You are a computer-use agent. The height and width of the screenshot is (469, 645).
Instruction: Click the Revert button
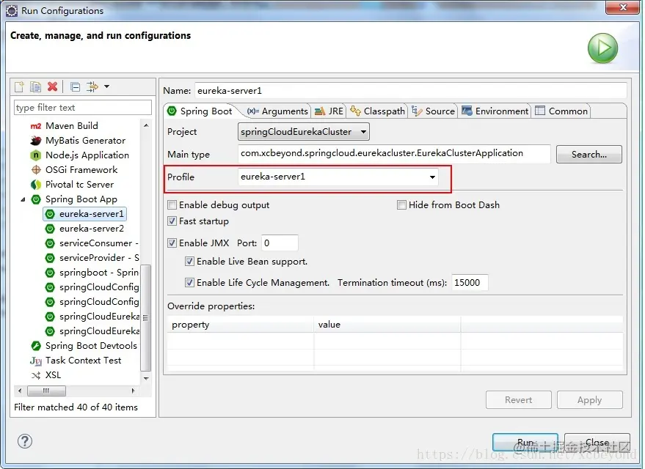[x=518, y=400]
